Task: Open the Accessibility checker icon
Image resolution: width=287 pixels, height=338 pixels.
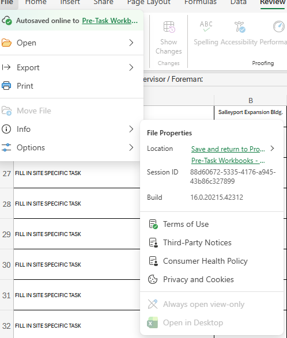Action: pyautogui.click(x=239, y=26)
